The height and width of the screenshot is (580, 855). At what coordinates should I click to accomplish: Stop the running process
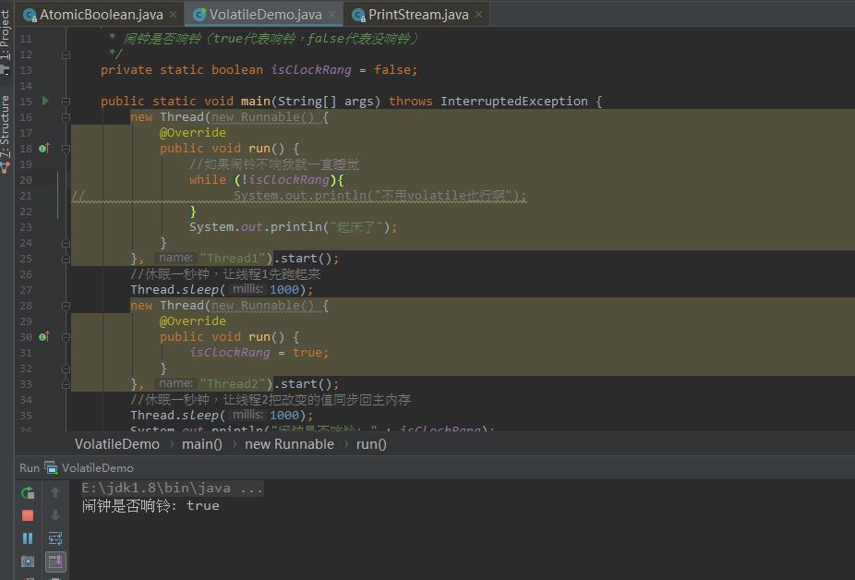pos(28,515)
